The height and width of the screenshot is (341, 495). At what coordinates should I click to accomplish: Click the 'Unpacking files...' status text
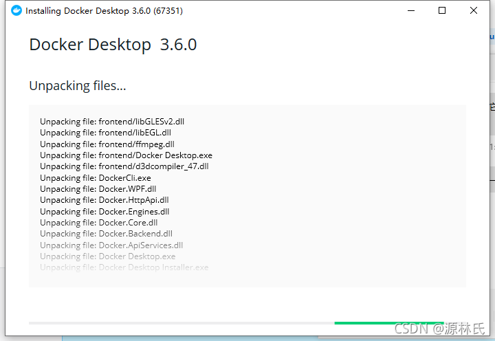pos(77,85)
